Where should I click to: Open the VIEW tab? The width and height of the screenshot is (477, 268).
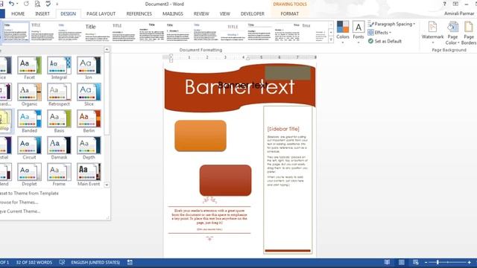click(225, 13)
